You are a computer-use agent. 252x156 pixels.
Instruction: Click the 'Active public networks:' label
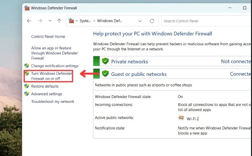(x=114, y=118)
